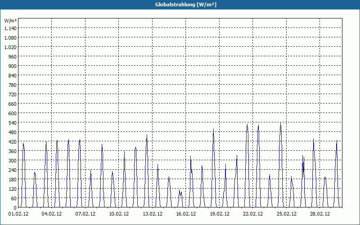Select the 28.02.12 date label
Image resolution: width=360 pixels, height=225 pixels.
[320, 214]
